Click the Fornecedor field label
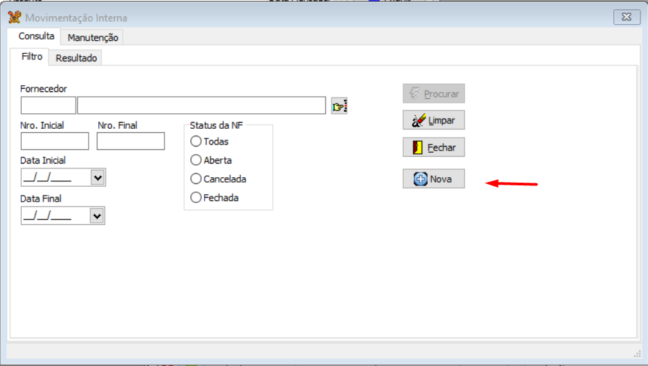648x366 pixels. coord(44,89)
